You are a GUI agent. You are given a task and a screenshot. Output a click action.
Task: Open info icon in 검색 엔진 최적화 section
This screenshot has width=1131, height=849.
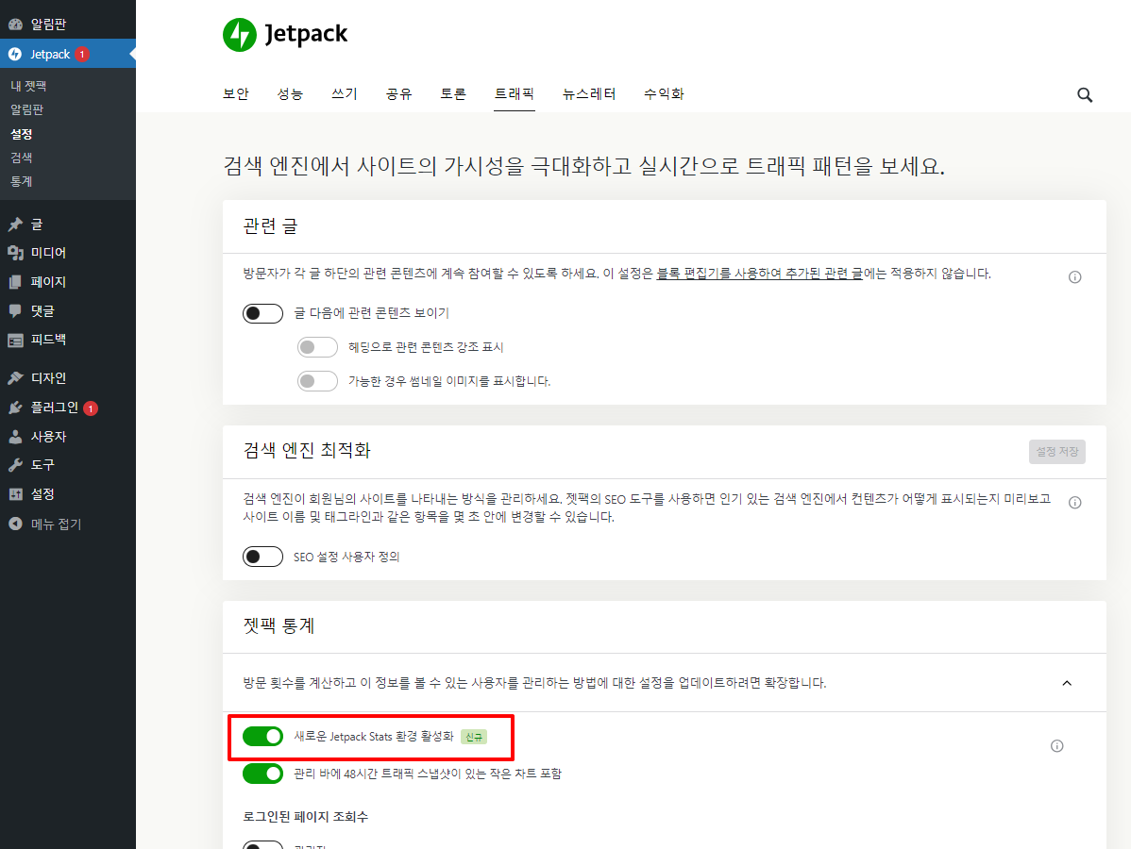pos(1074,503)
